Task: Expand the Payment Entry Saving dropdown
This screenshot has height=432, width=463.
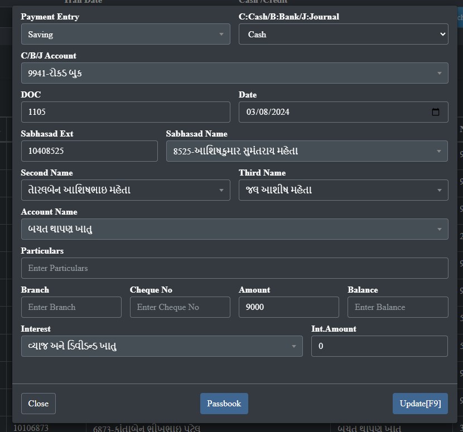Action: click(x=126, y=35)
